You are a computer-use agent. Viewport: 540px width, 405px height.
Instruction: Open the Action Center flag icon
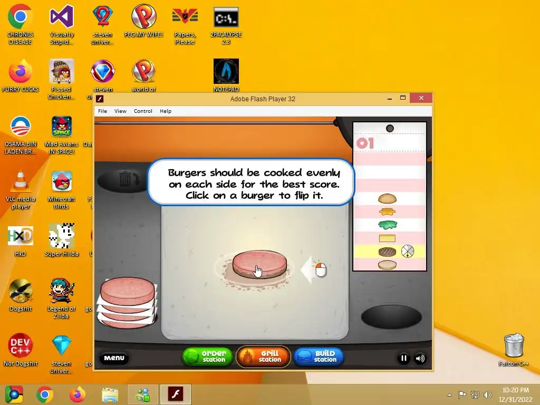462,395
